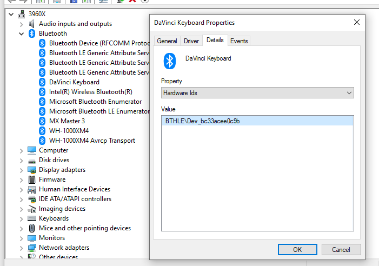Expand the Firmware category

pyautogui.click(x=21, y=180)
